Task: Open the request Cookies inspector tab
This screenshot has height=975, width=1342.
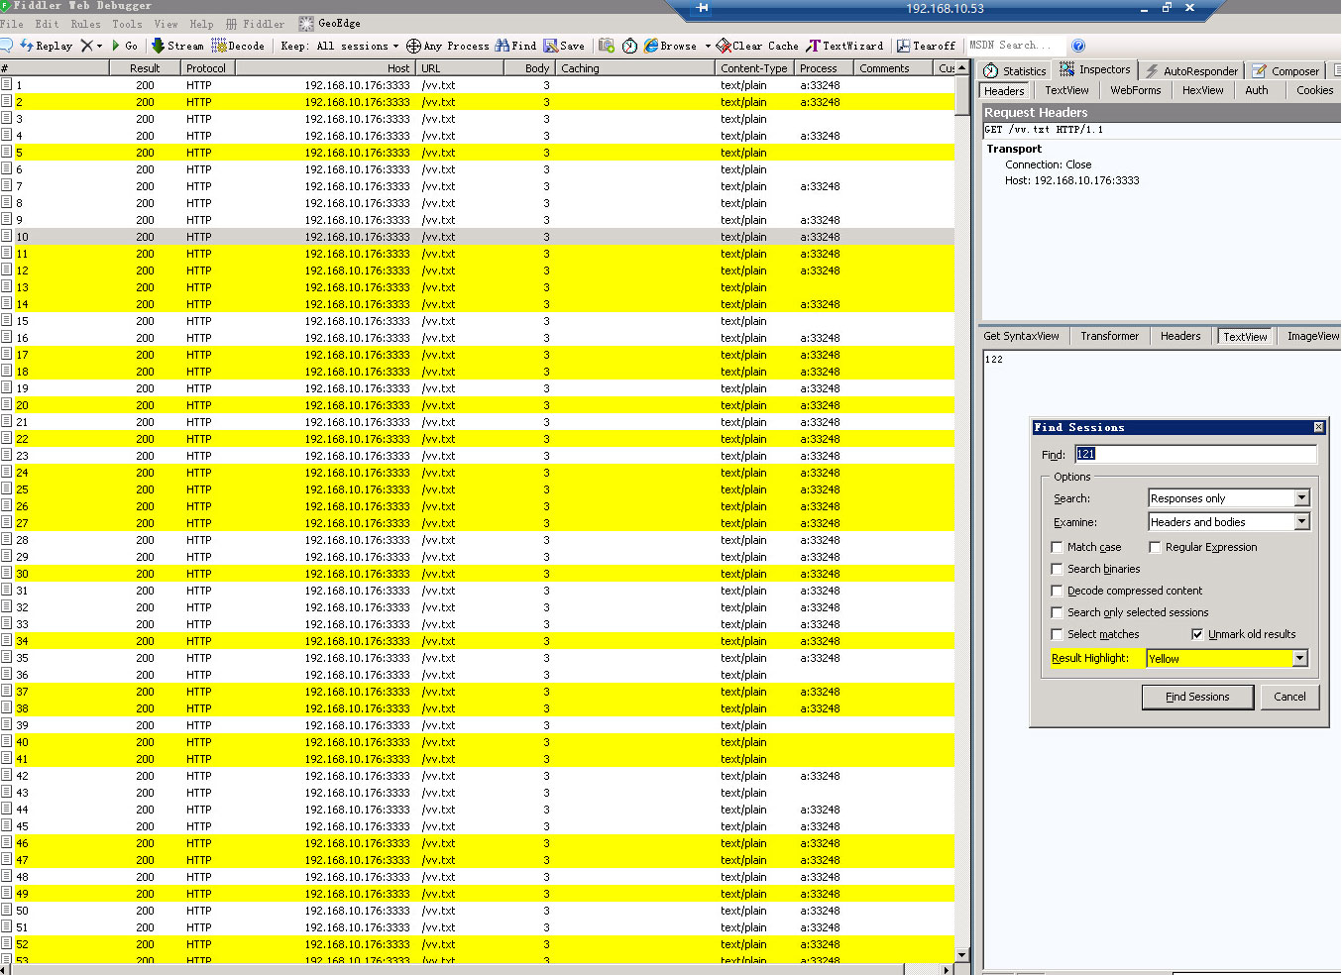Action: click(x=1314, y=90)
